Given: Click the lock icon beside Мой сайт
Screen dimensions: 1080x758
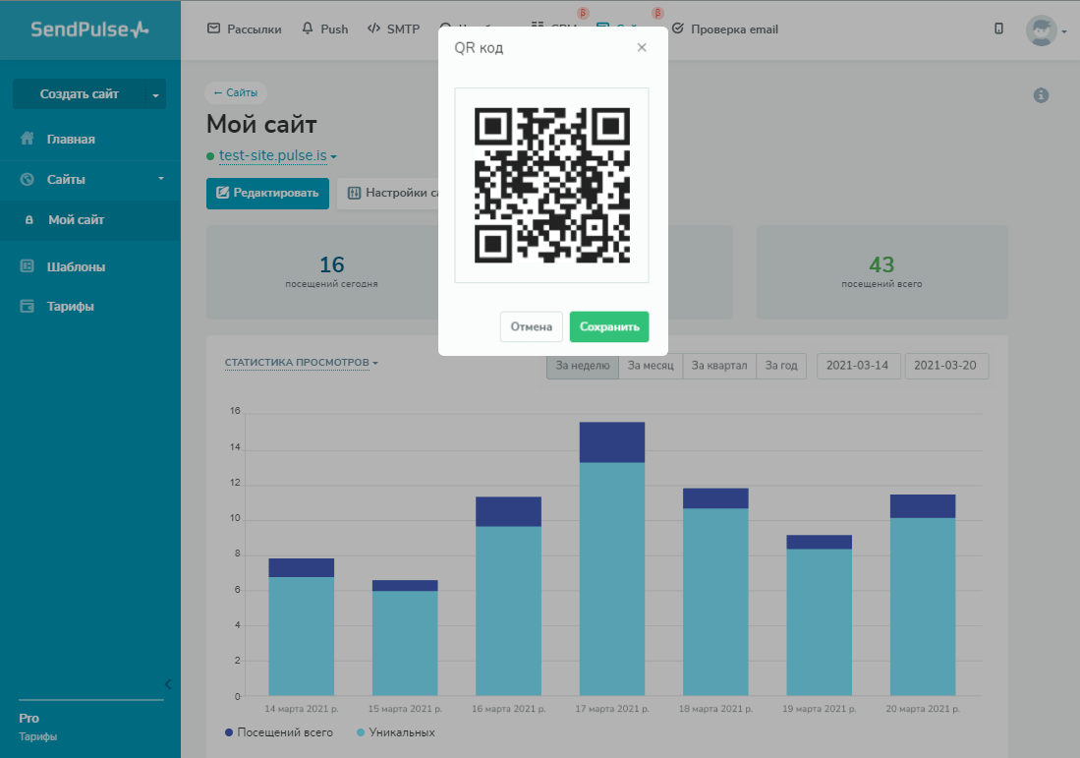Looking at the screenshot, I should (x=28, y=220).
